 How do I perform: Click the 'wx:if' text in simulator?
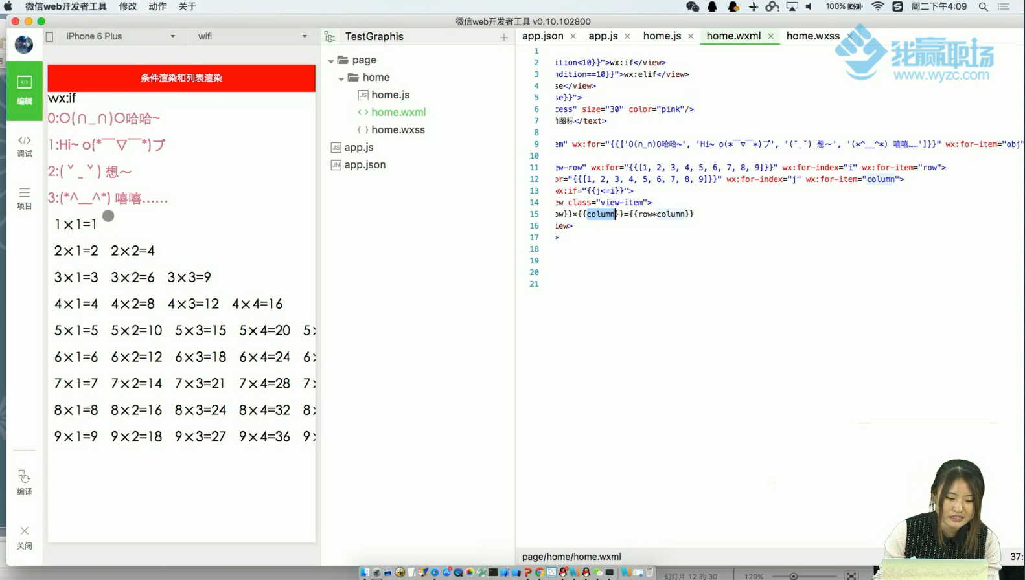point(62,98)
